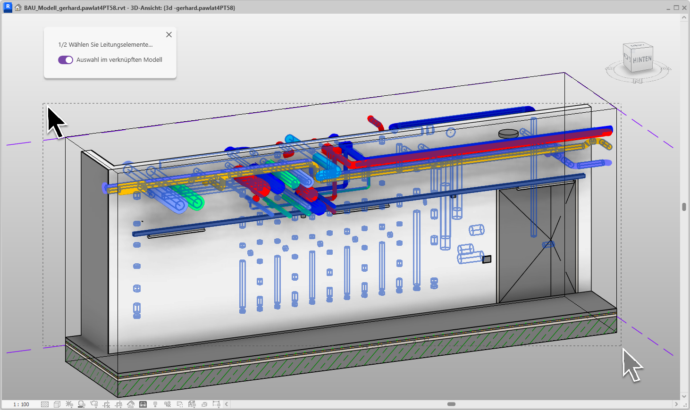This screenshot has width=690, height=410.
Task: Lock the 3D view with the house icon
Action: tap(130, 404)
